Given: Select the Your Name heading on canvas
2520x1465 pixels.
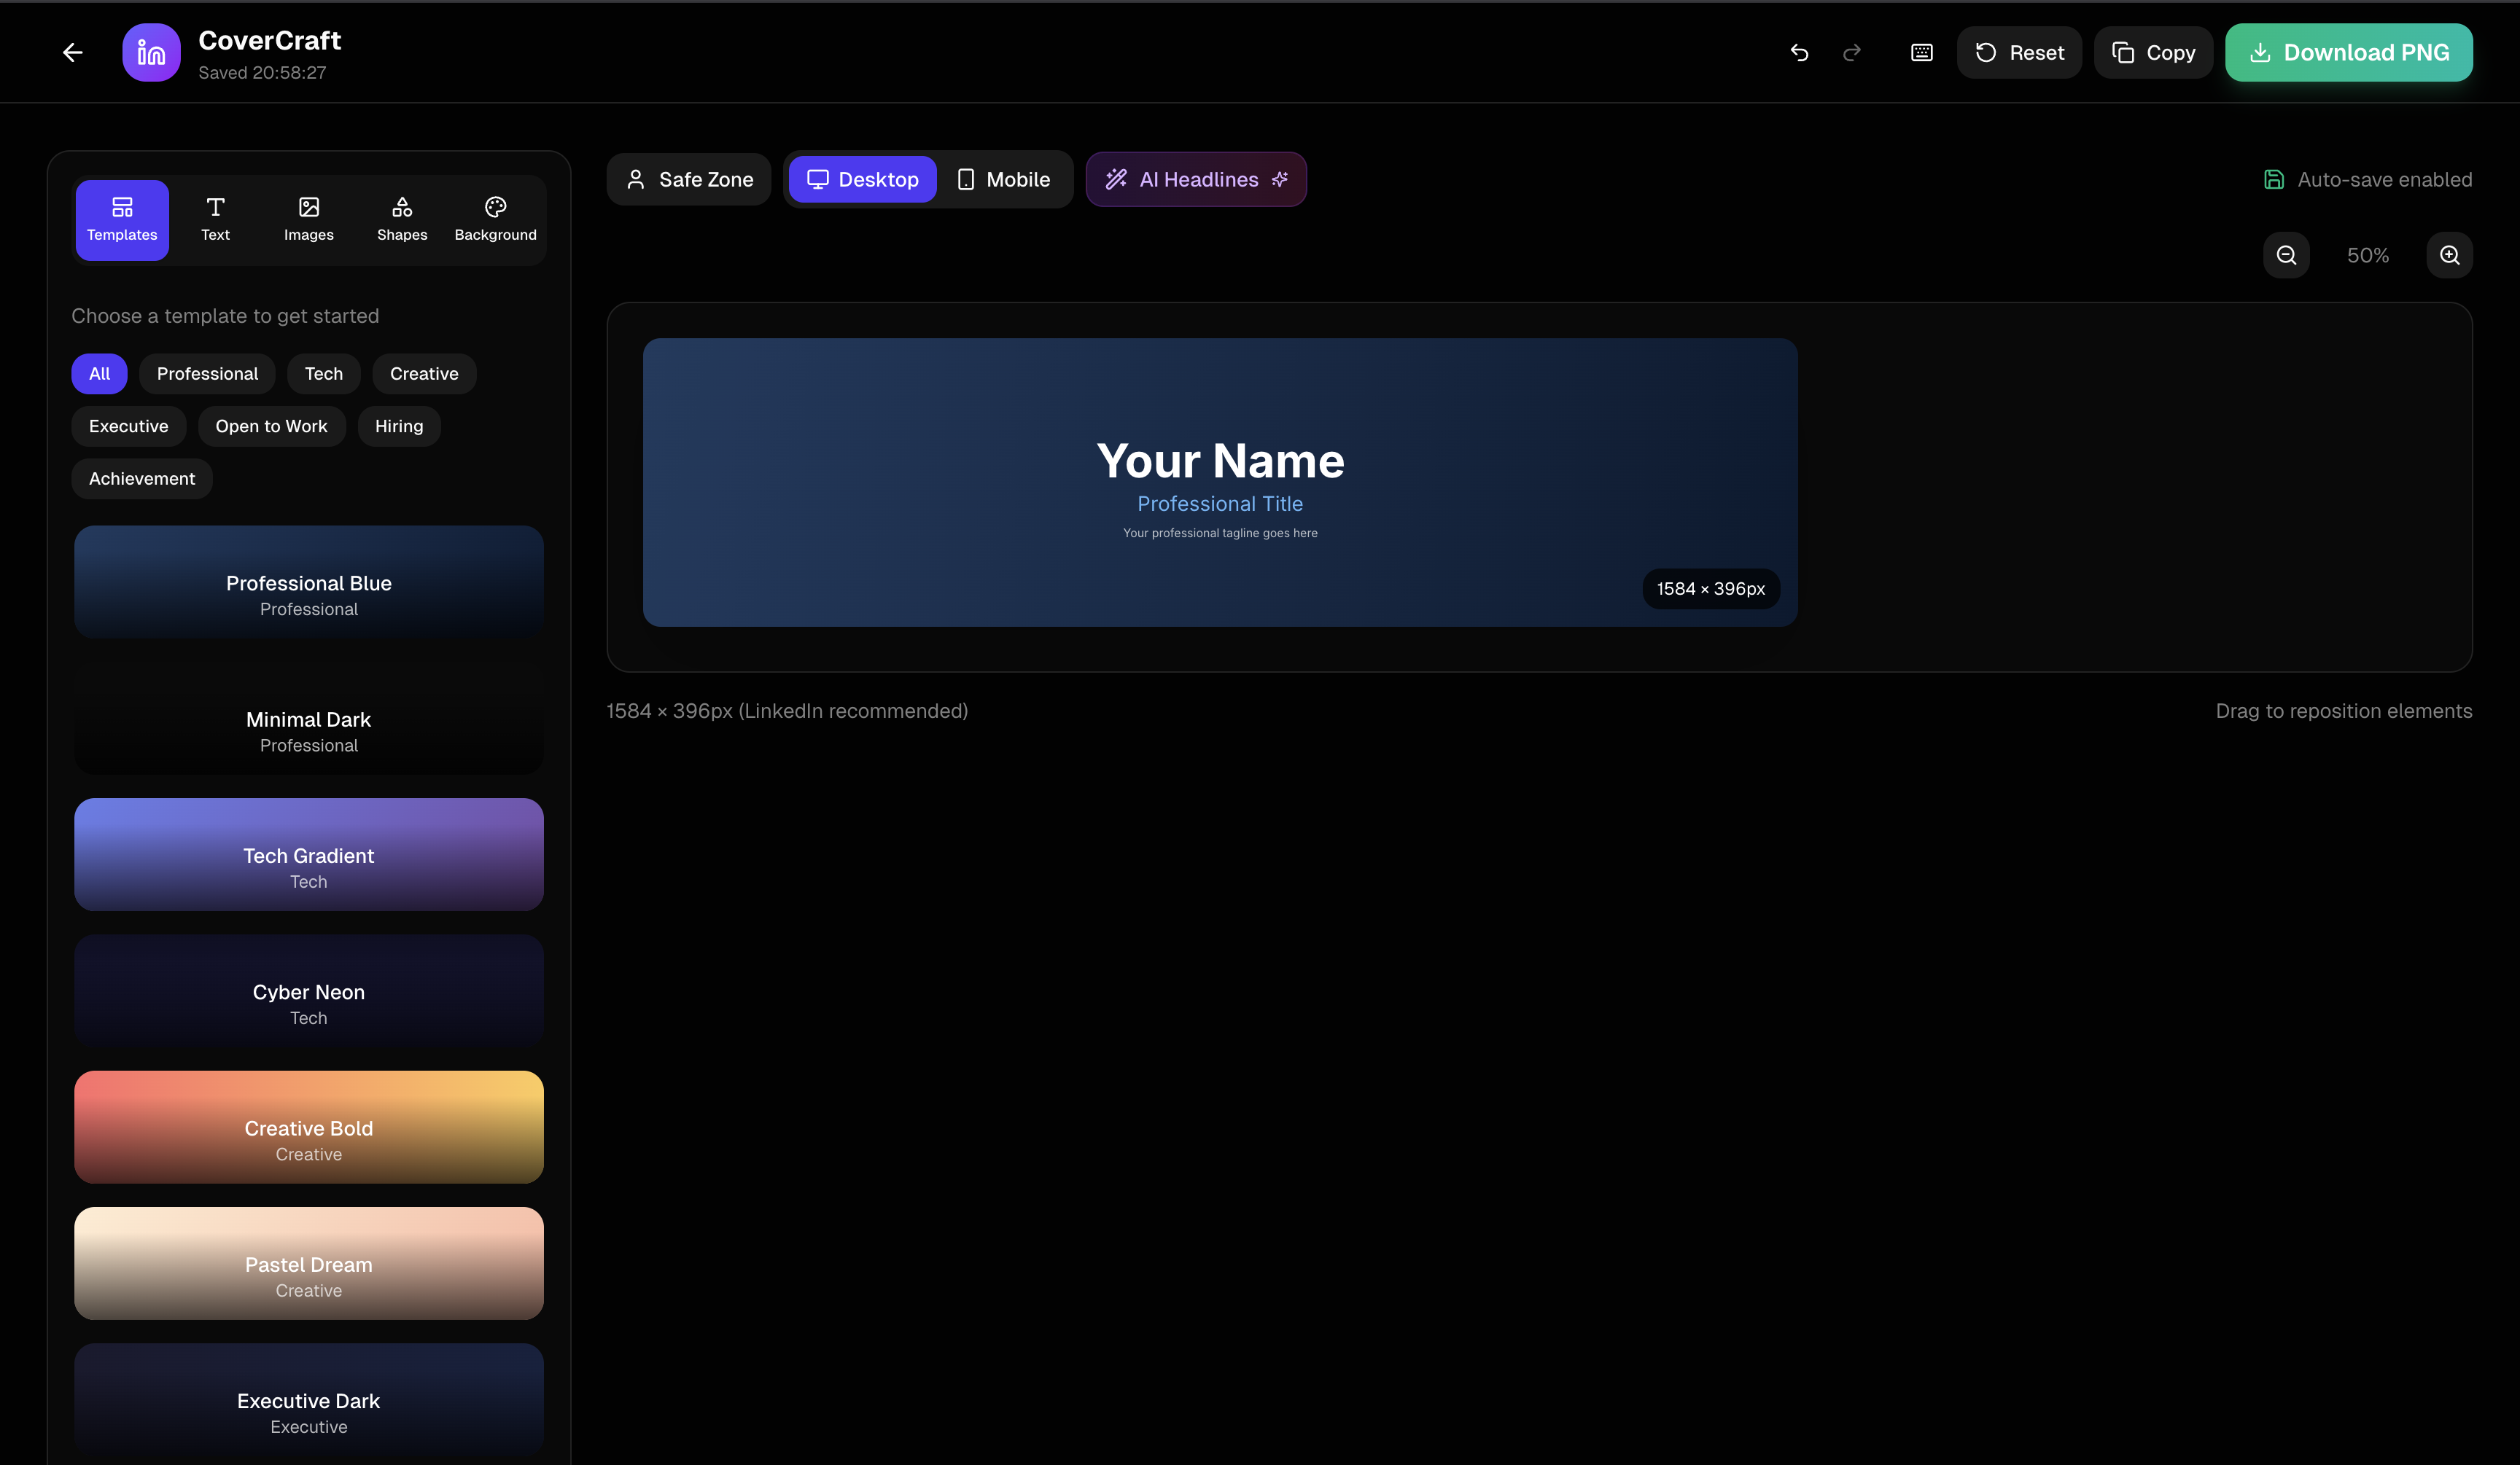Looking at the screenshot, I should click(1220, 461).
